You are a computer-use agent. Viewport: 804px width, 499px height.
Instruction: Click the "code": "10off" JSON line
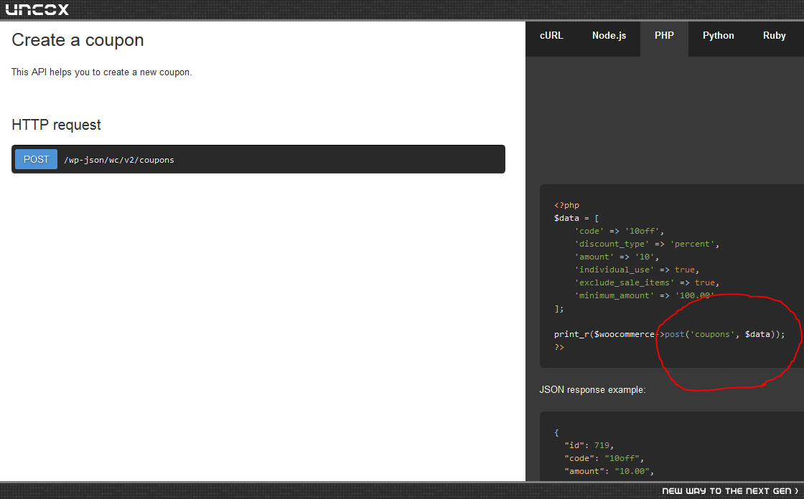point(604,458)
